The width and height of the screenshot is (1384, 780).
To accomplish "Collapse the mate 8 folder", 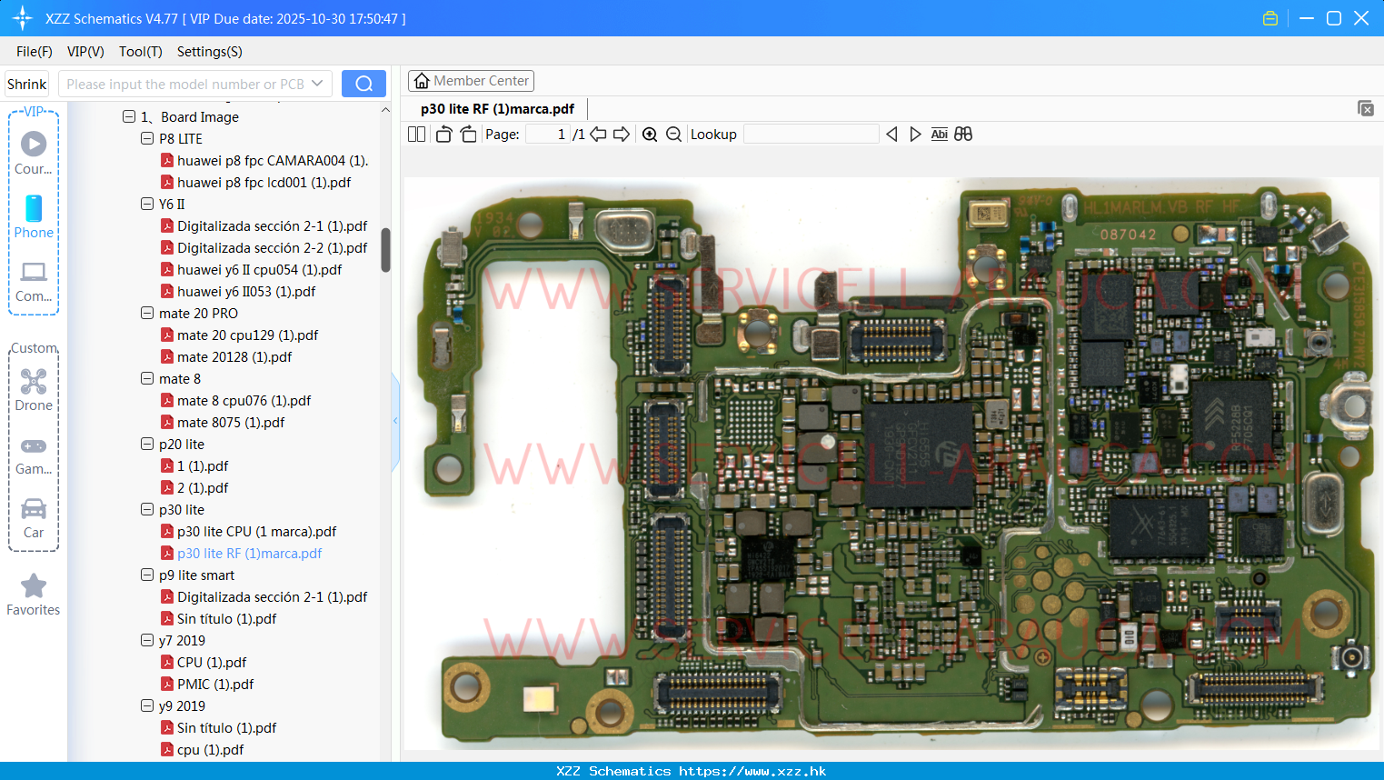I will 147,378.
